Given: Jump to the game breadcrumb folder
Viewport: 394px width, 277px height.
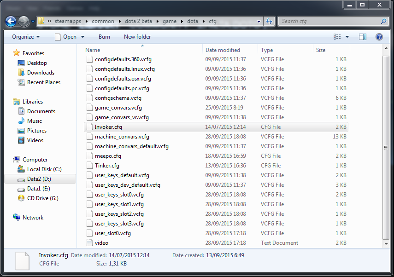Looking at the screenshot, I should tap(170, 21).
